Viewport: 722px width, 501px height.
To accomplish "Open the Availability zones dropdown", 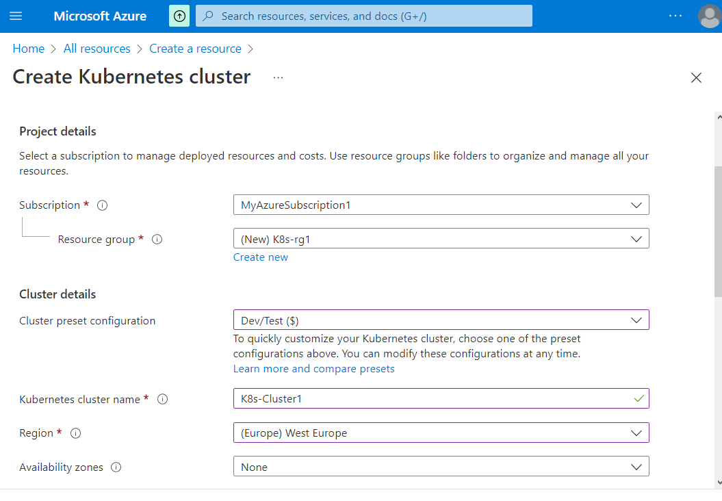I will (x=441, y=467).
